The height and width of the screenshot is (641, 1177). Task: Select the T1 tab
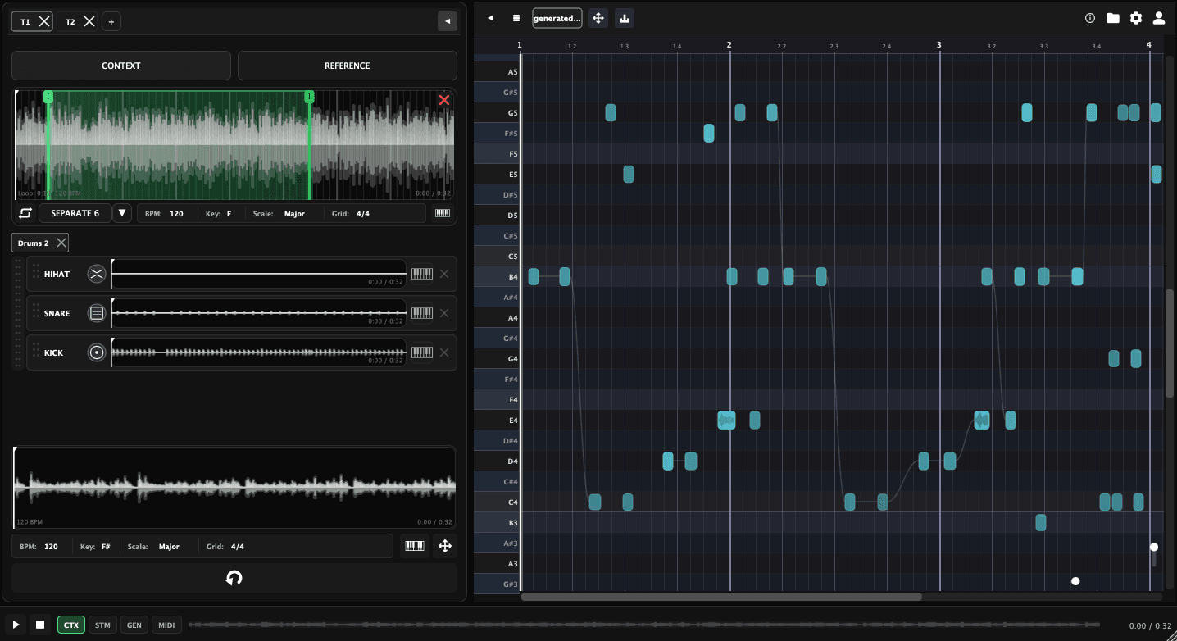pos(25,22)
